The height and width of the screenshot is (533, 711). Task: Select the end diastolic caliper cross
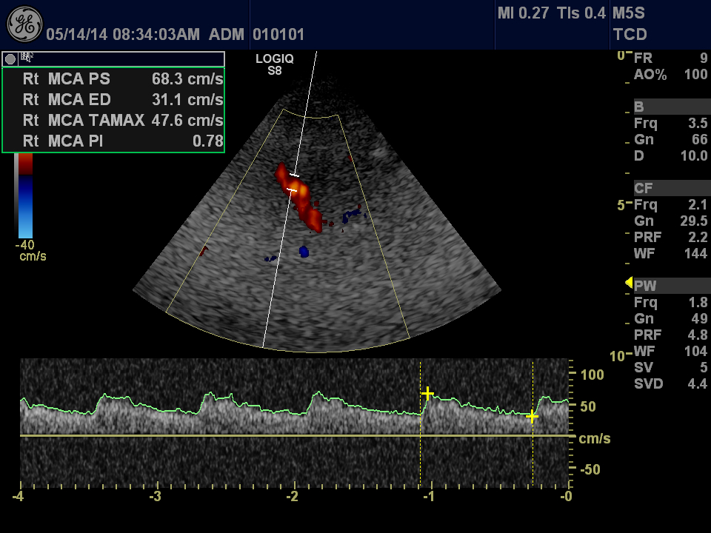[x=532, y=417]
